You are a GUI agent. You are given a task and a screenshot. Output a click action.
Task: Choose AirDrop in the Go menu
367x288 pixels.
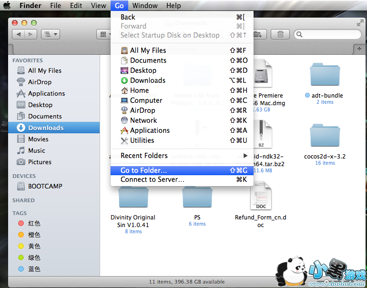[x=182, y=110]
